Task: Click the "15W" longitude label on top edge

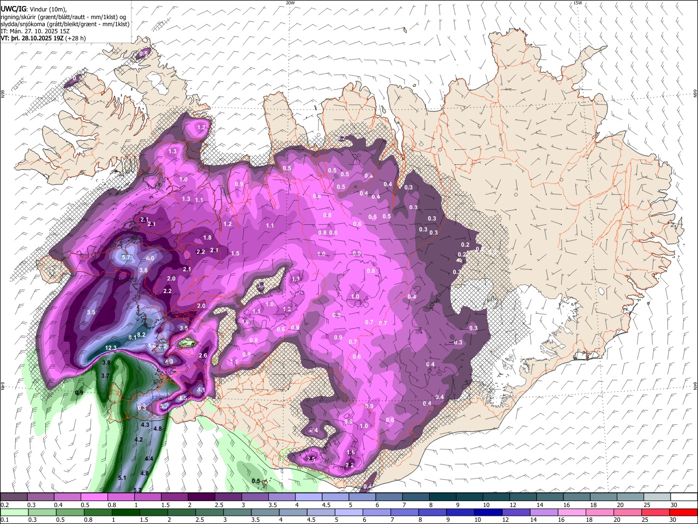Action: [577, 3]
